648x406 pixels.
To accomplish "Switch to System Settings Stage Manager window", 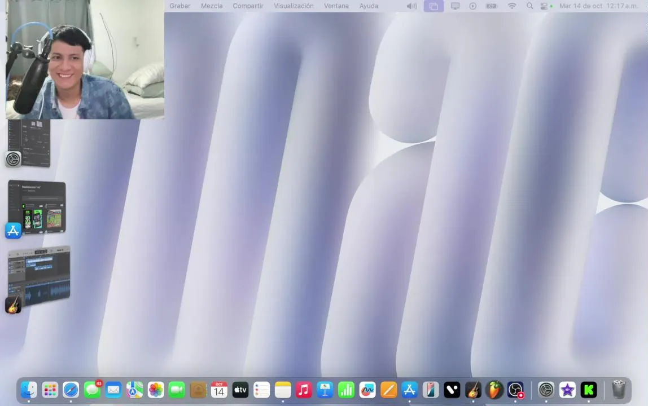I will pos(28,143).
